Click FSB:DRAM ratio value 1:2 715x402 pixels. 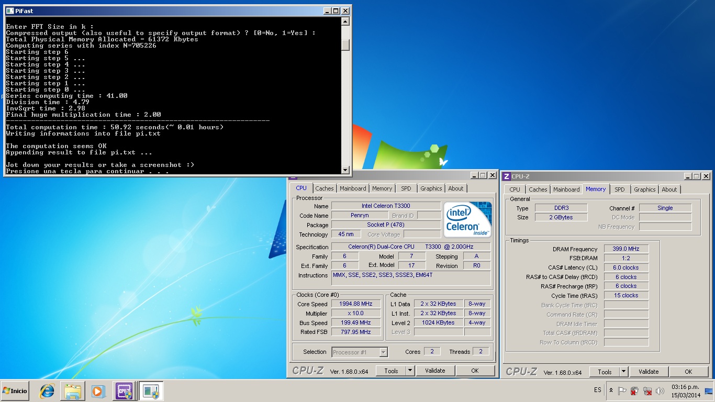[x=626, y=258]
